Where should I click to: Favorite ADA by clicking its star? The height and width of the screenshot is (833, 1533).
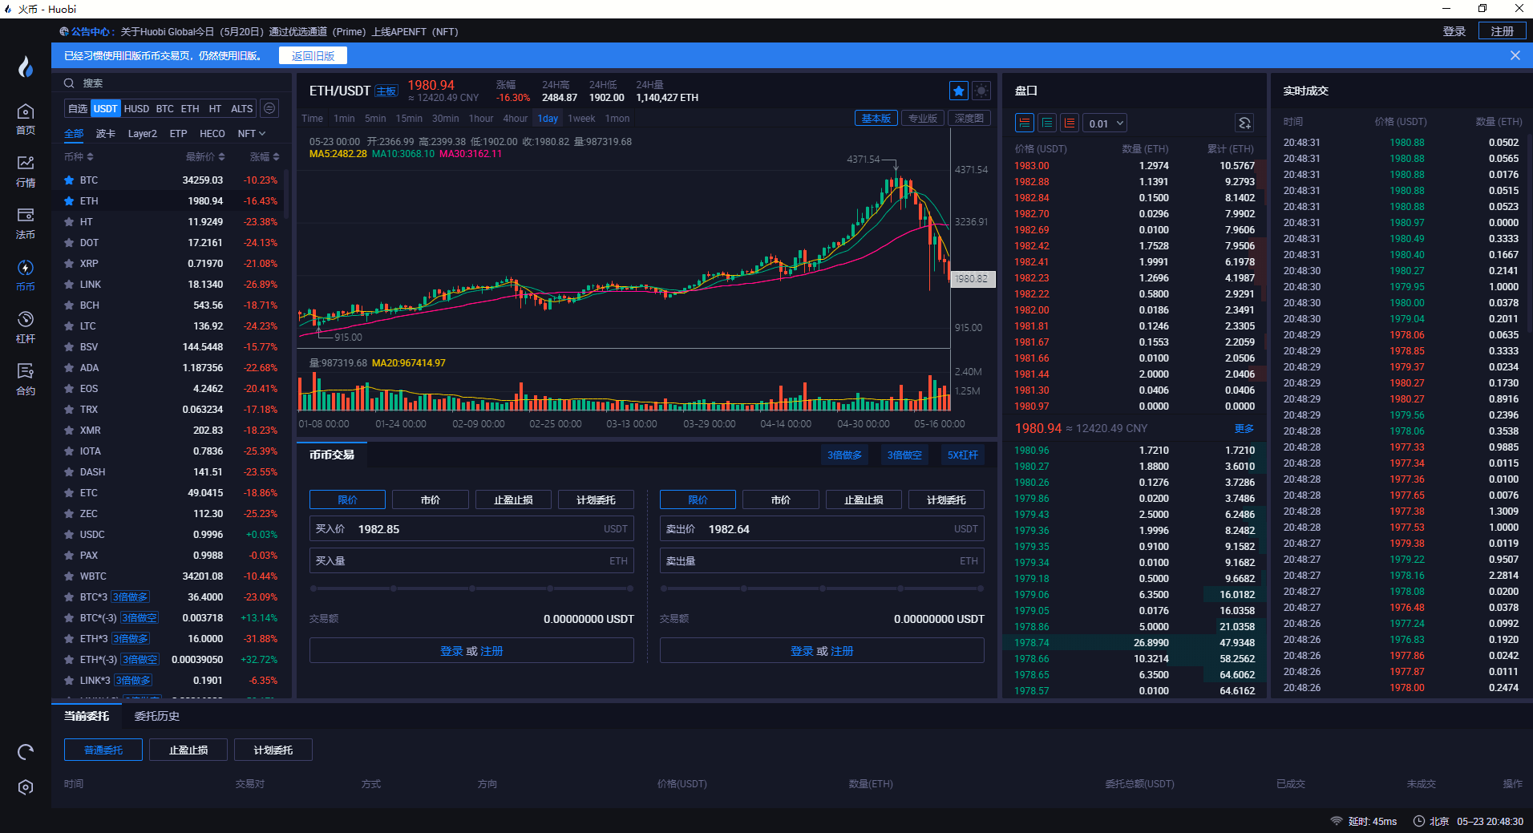pyautogui.click(x=69, y=368)
